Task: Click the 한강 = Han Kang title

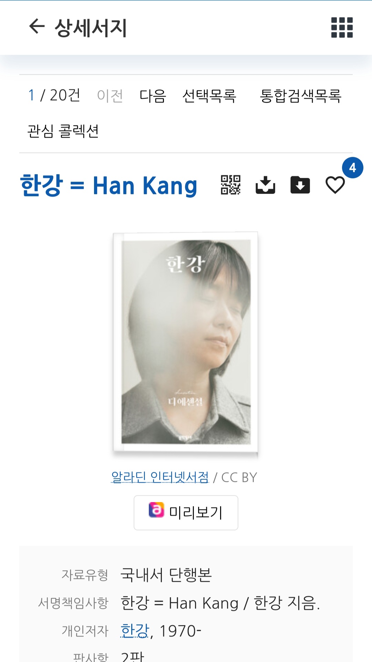Action: pos(109,185)
